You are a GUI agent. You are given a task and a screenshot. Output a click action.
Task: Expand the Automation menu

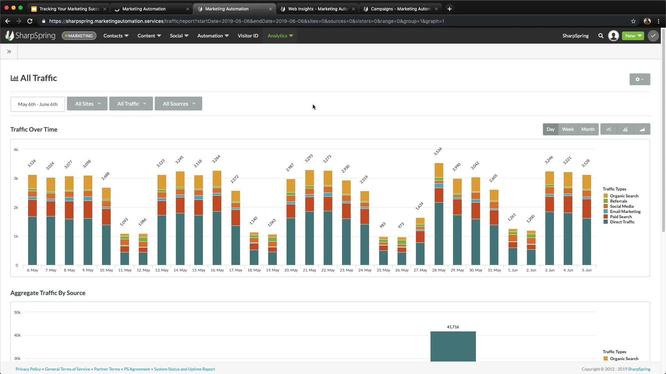(213, 36)
